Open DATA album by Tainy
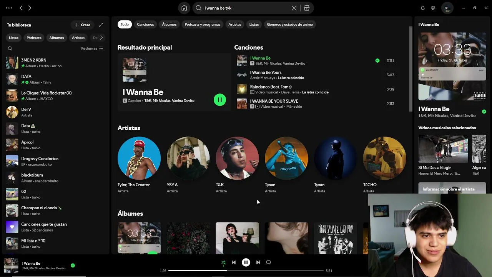This screenshot has height=277, width=492. click(56, 79)
